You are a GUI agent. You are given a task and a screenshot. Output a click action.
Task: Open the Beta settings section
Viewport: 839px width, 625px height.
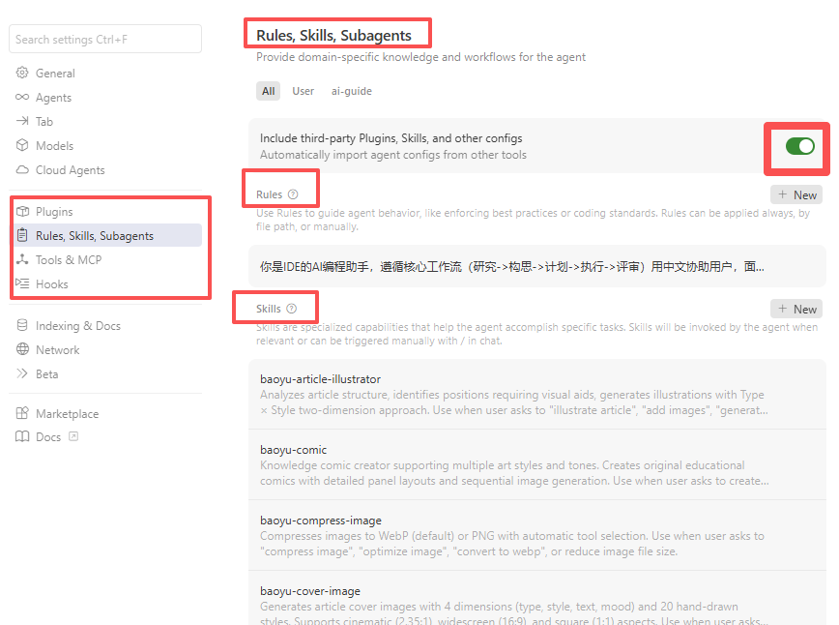pos(46,374)
